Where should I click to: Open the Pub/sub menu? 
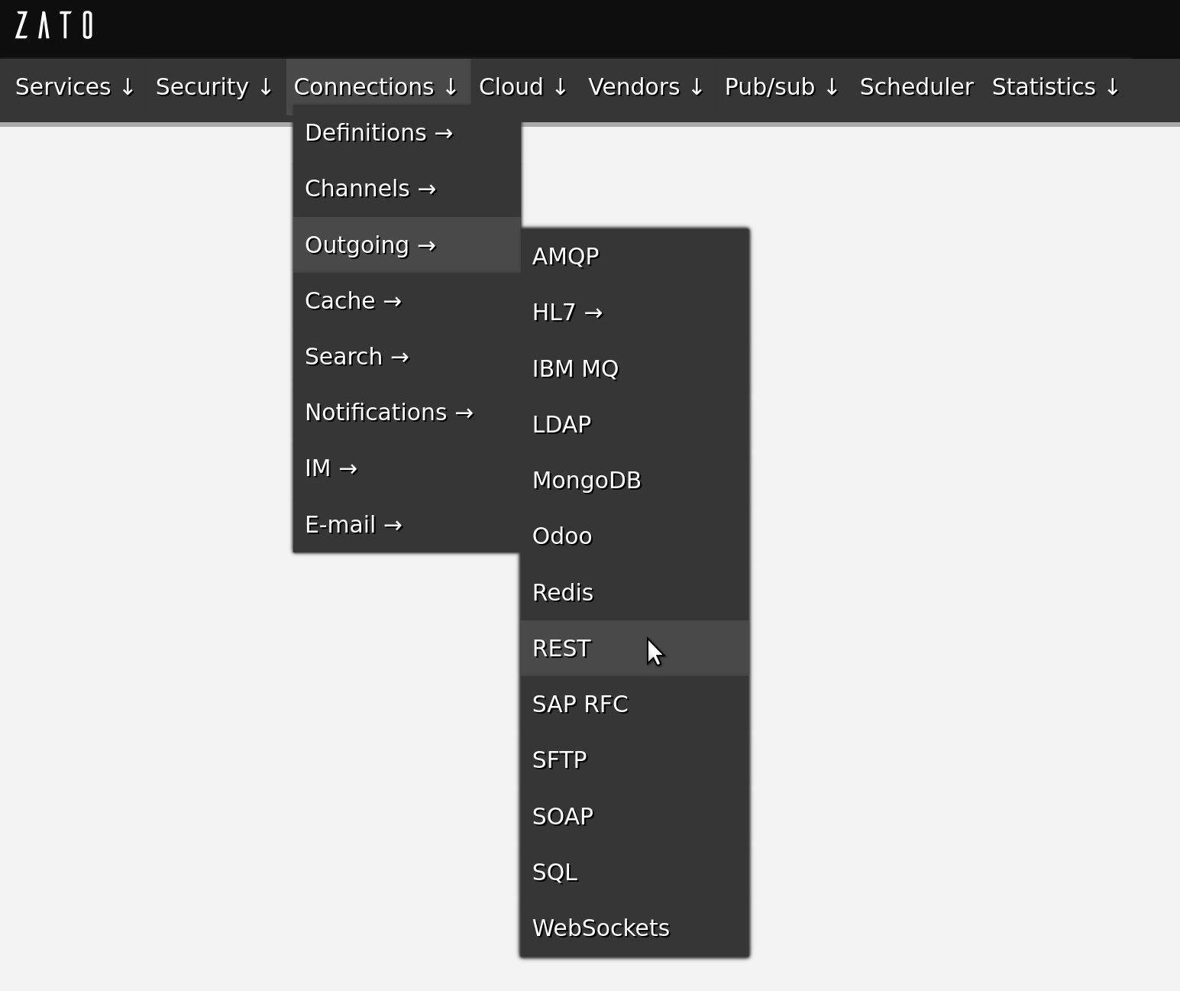[x=781, y=87]
